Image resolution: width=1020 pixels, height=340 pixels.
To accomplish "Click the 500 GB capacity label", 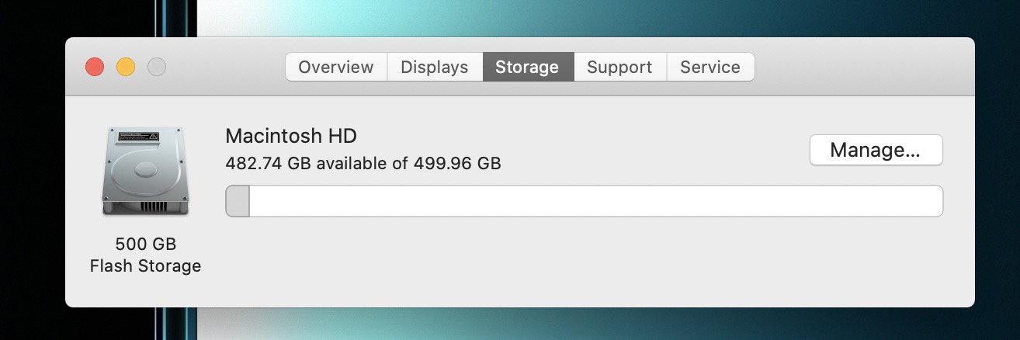I will coord(146,244).
